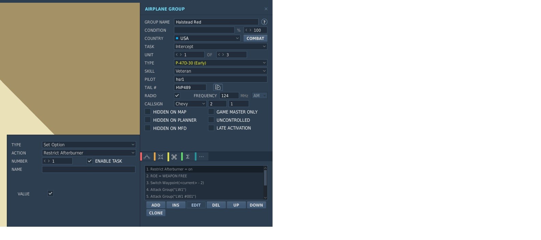Click the EDIT action button

[196, 205]
